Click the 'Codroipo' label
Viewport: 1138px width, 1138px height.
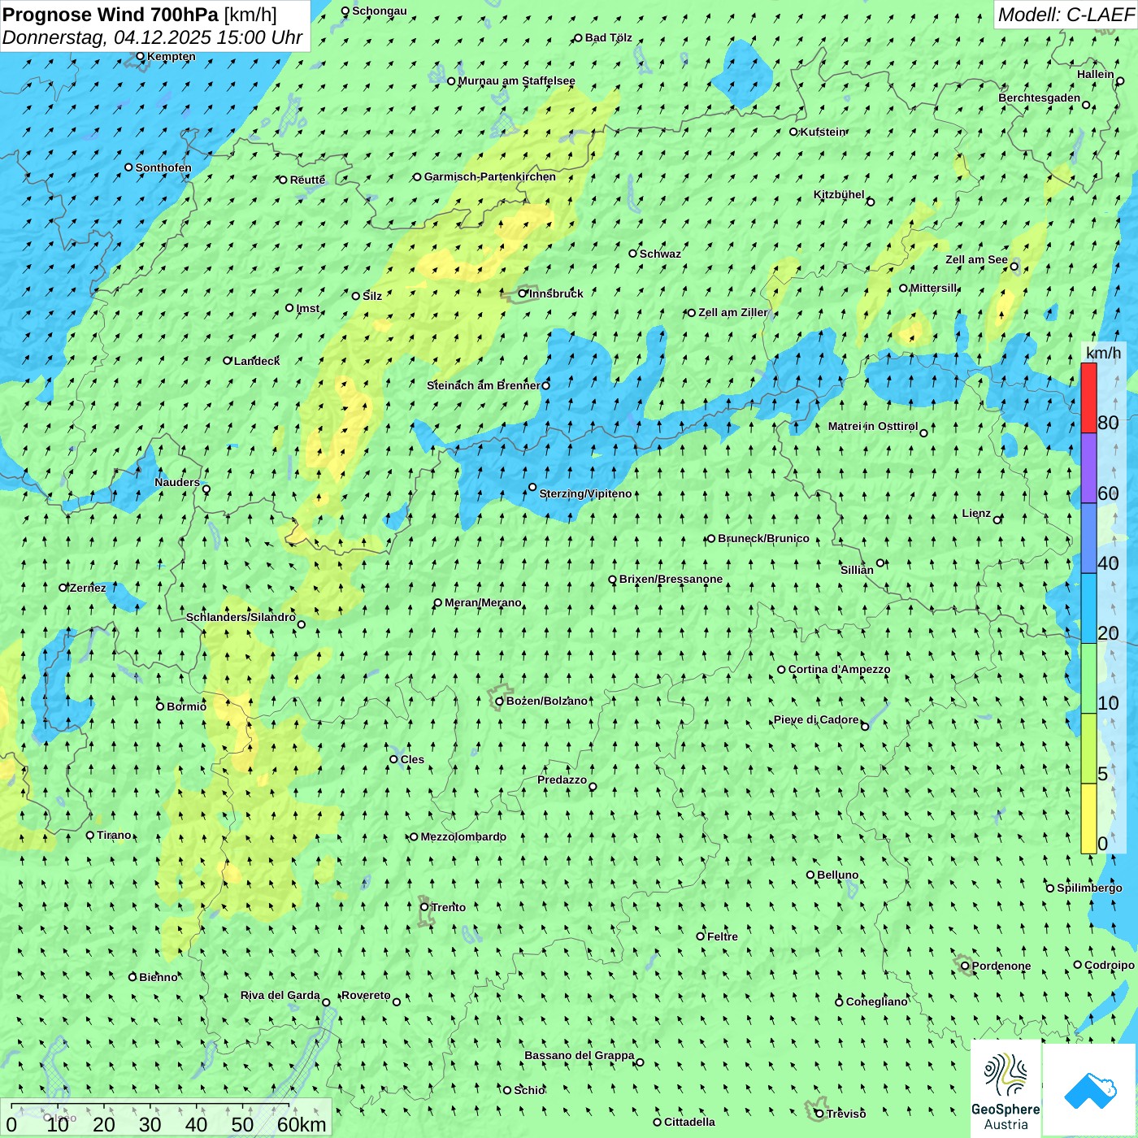[x=1110, y=965]
